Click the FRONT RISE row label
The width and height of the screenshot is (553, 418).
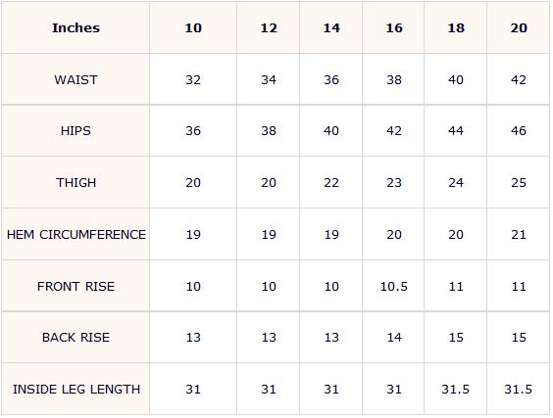click(x=75, y=286)
